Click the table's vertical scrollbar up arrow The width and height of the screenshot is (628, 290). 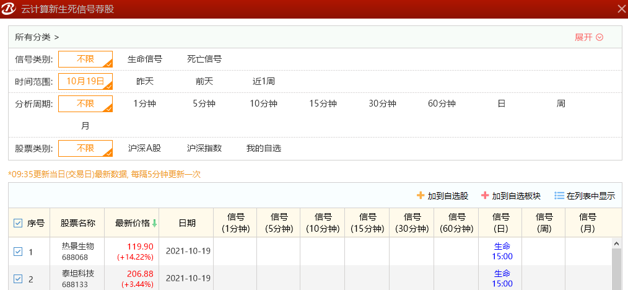click(x=616, y=243)
